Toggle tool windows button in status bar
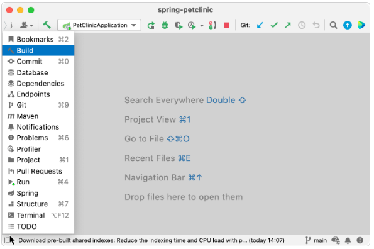Image resolution: width=374 pixels, height=249 pixels. pos(7,240)
